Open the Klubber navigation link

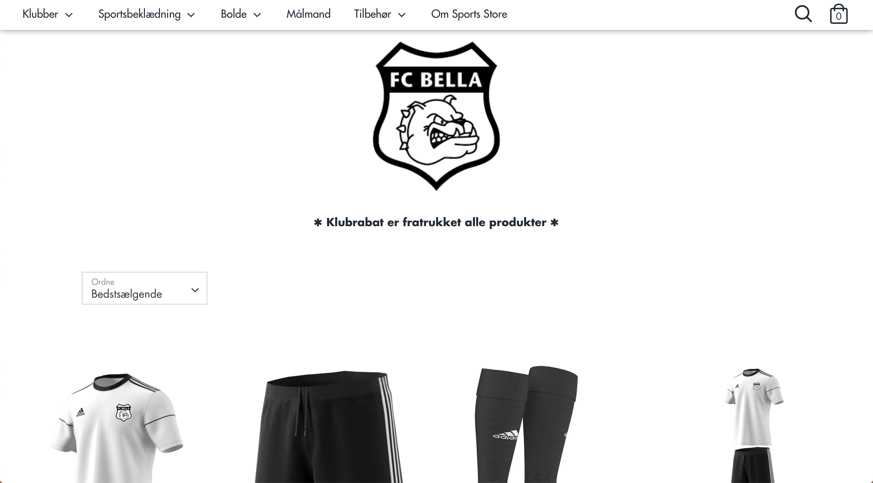pos(40,14)
